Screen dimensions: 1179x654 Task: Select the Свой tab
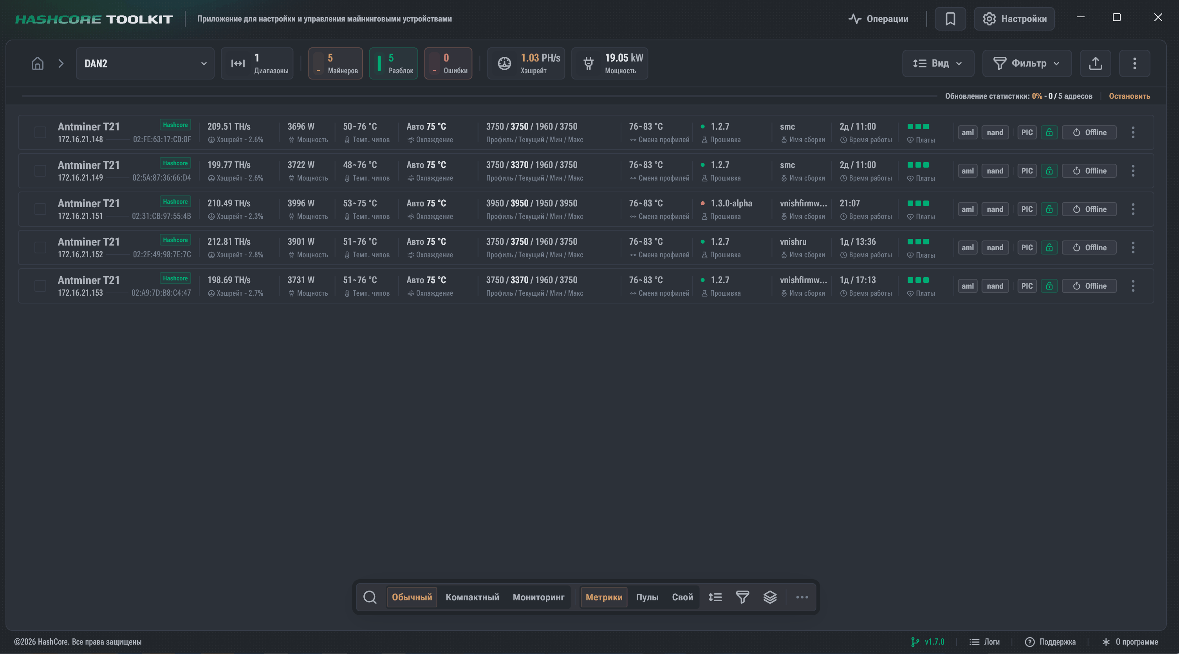tap(682, 597)
